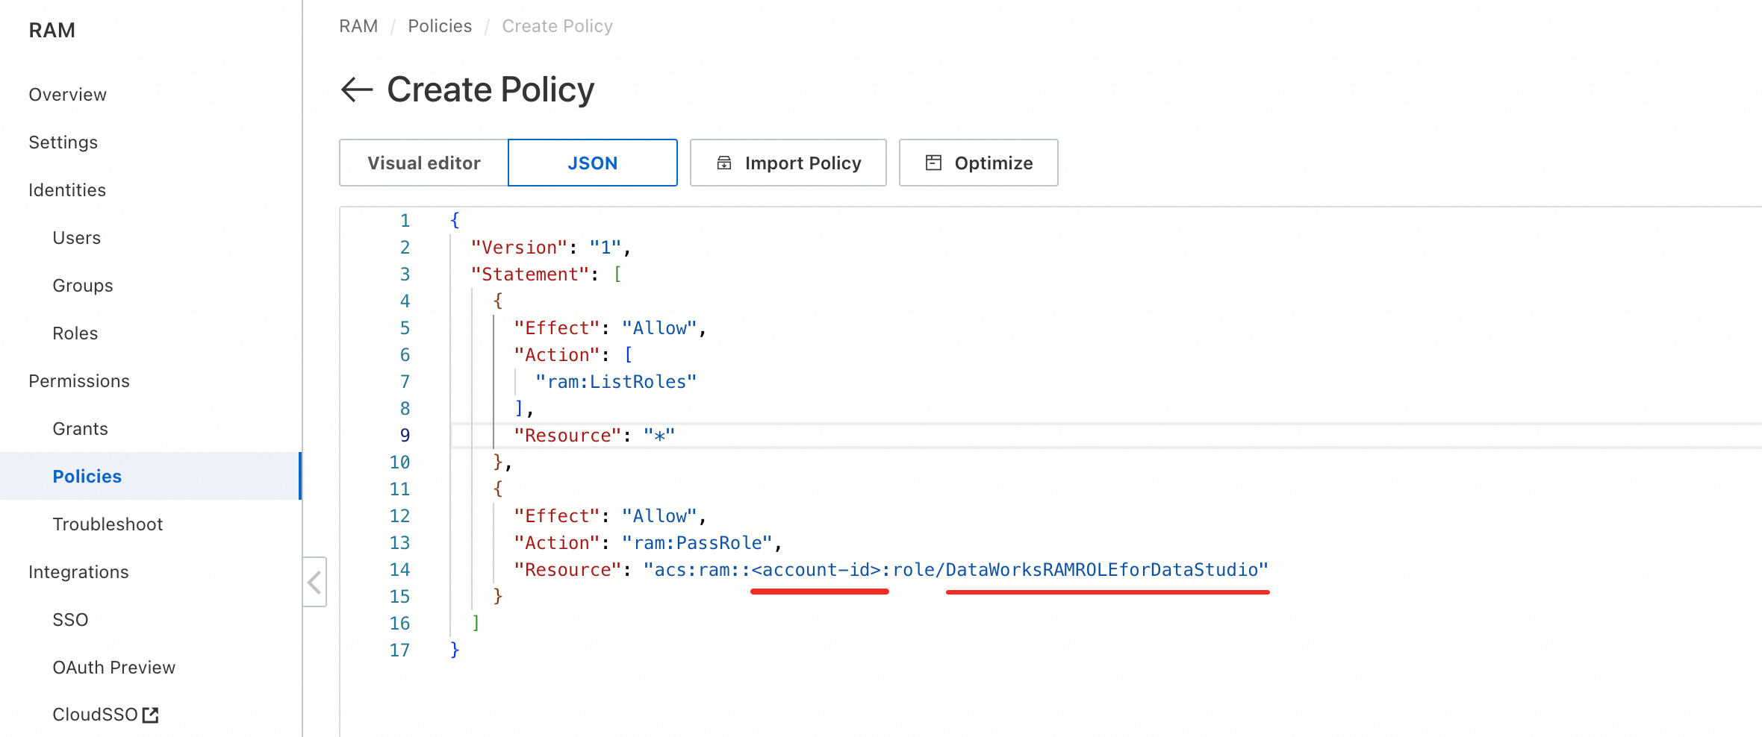This screenshot has height=737, width=1762.
Task: Click the Import Policy icon
Action: 724,163
